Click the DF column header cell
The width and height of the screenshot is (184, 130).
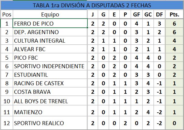[x=159, y=14]
